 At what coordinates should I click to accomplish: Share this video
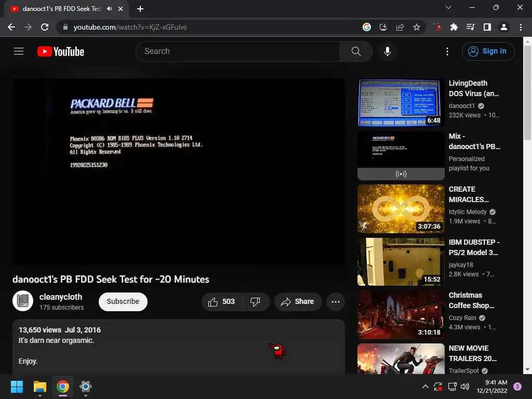tap(298, 302)
